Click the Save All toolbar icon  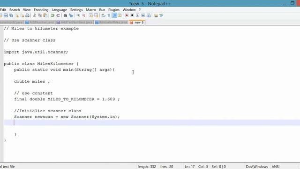[11, 15]
